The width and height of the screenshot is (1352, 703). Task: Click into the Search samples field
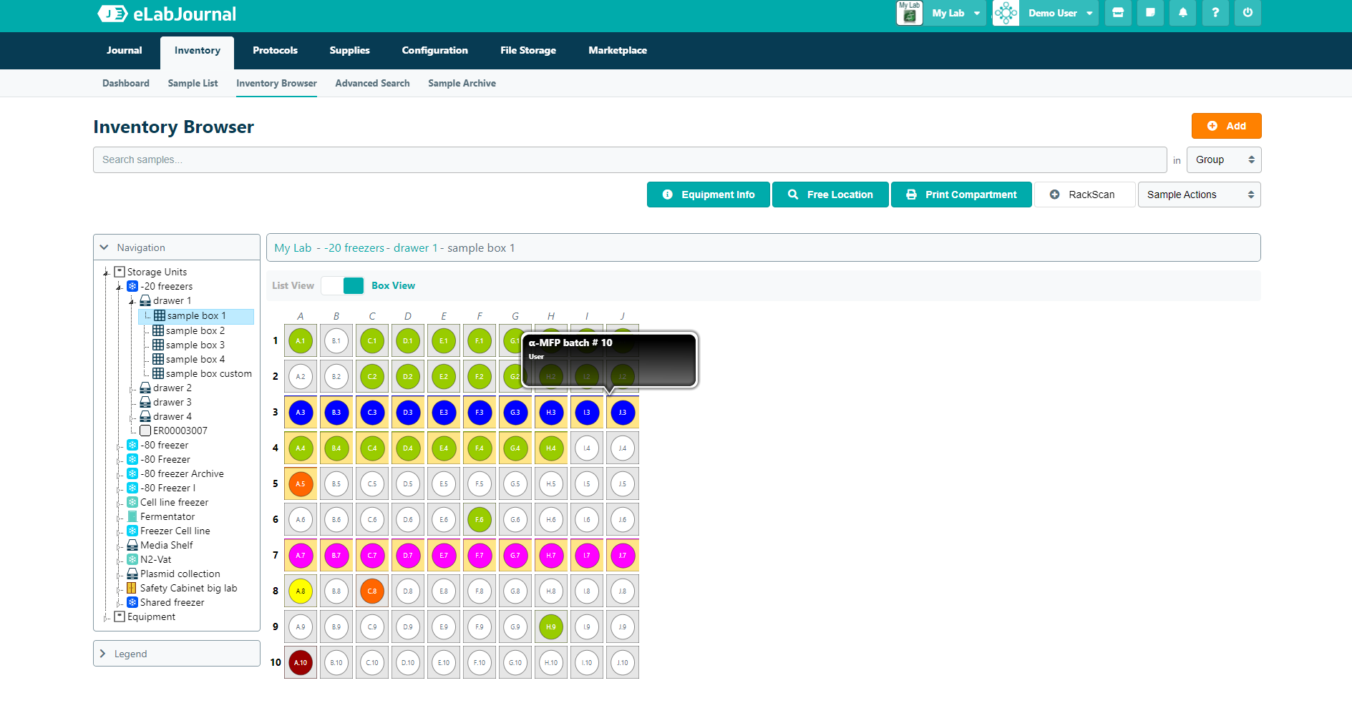(x=630, y=159)
